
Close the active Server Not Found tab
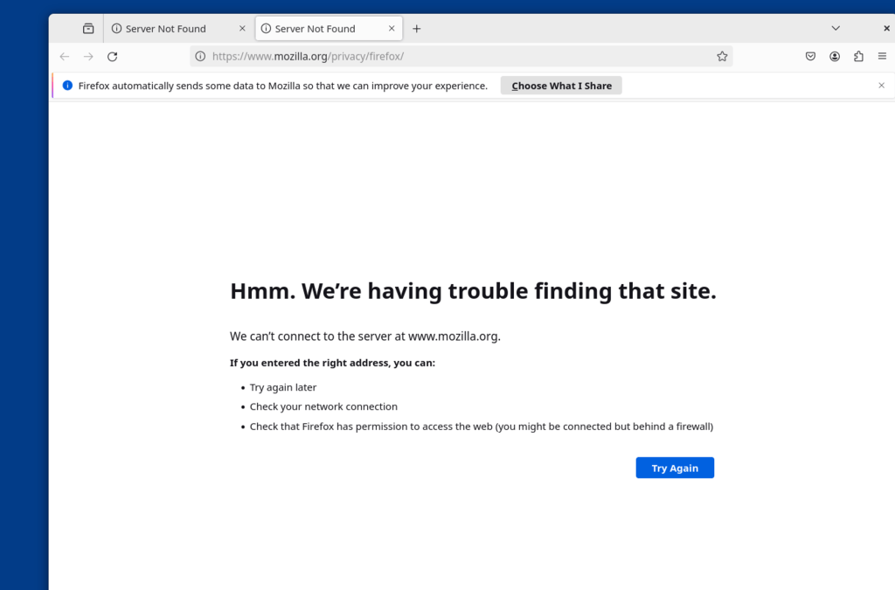tap(392, 29)
